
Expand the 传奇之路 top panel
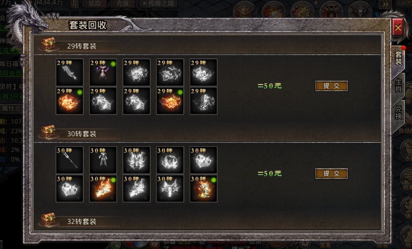click(158, 4)
